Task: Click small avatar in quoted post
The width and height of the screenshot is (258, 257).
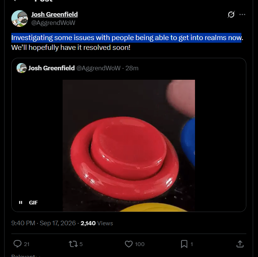Action: coord(21,68)
